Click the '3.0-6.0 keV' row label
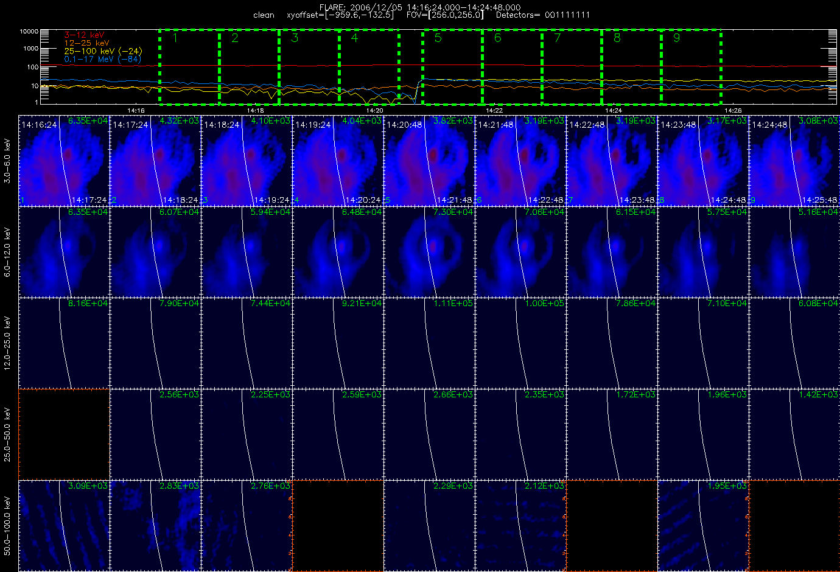Image resolution: width=840 pixels, height=572 pixels. point(7,161)
